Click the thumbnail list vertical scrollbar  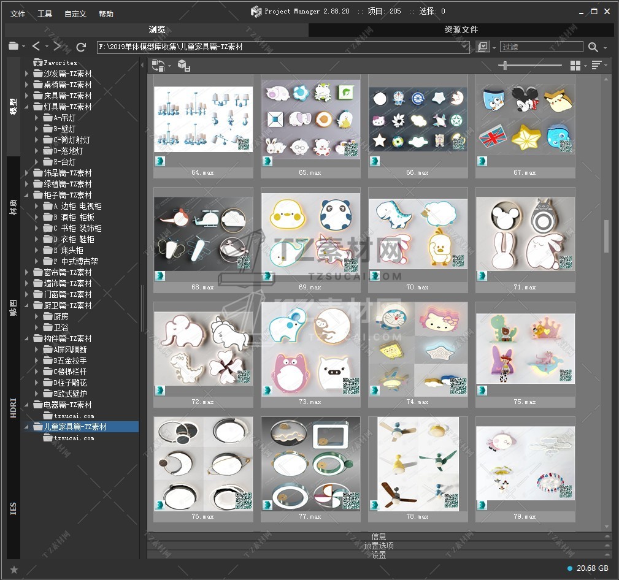point(607,236)
